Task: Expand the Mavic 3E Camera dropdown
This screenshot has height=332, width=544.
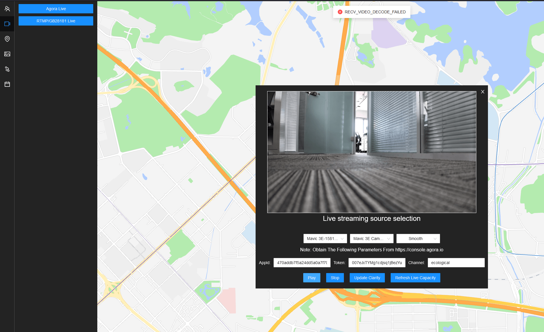Action: click(371, 239)
